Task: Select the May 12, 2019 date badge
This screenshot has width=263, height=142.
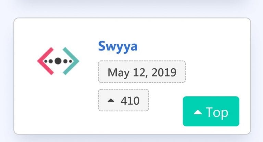Action: click(142, 72)
